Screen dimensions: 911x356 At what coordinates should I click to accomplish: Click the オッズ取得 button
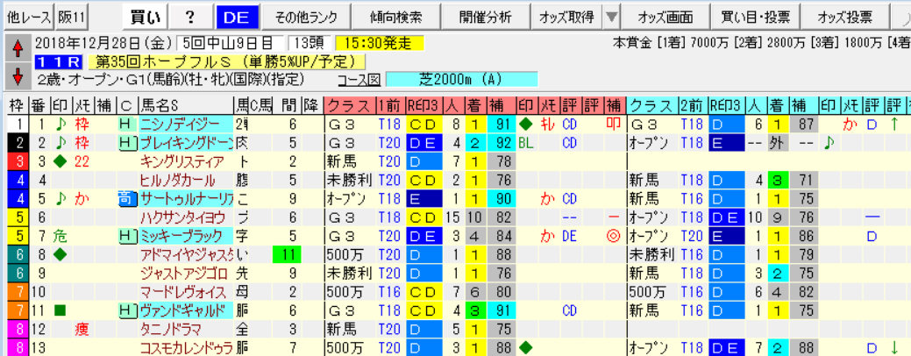[x=567, y=17]
